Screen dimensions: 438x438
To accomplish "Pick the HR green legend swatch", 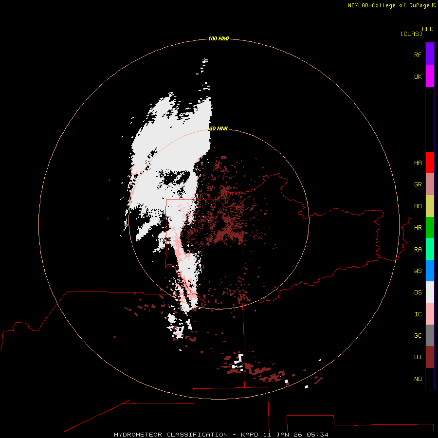I will tap(430, 228).
